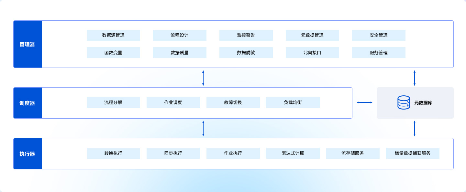Click the 元数据库 text label

[423, 103]
